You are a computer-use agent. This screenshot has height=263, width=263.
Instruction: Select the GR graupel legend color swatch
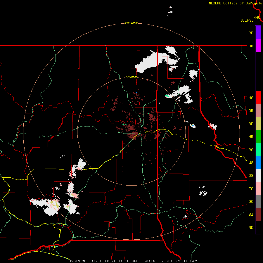click(258, 110)
